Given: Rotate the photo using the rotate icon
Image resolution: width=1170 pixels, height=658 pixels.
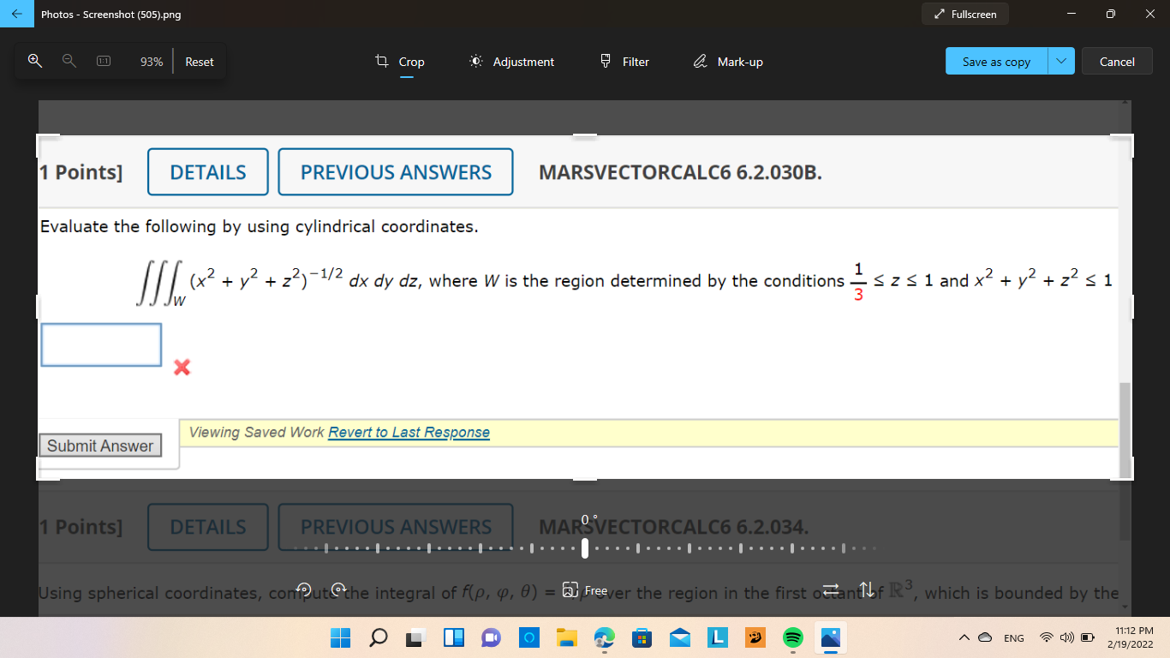Looking at the screenshot, I should pos(303,589).
